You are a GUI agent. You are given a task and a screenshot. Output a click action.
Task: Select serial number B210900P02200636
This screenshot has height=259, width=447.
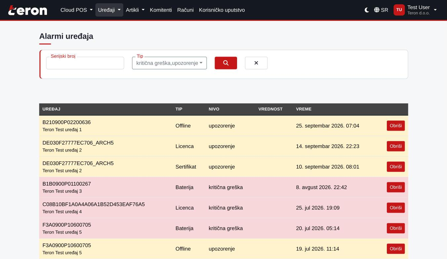(66, 122)
